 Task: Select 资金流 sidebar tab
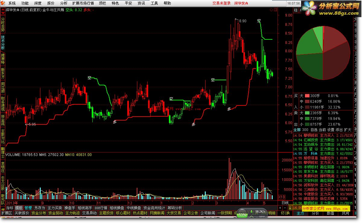tap(3, 120)
